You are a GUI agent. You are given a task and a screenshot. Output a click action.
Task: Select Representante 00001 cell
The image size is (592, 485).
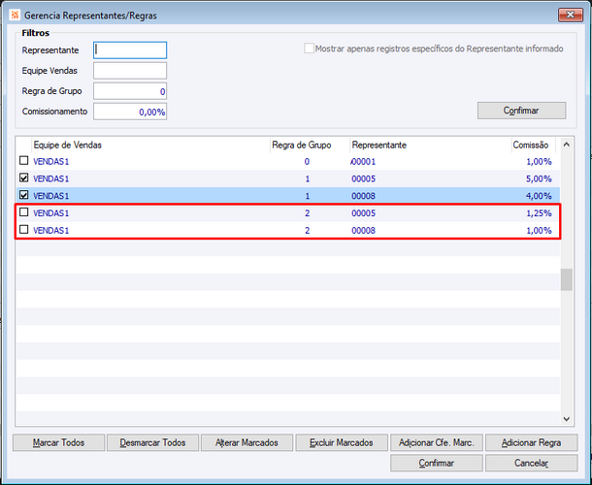click(363, 162)
